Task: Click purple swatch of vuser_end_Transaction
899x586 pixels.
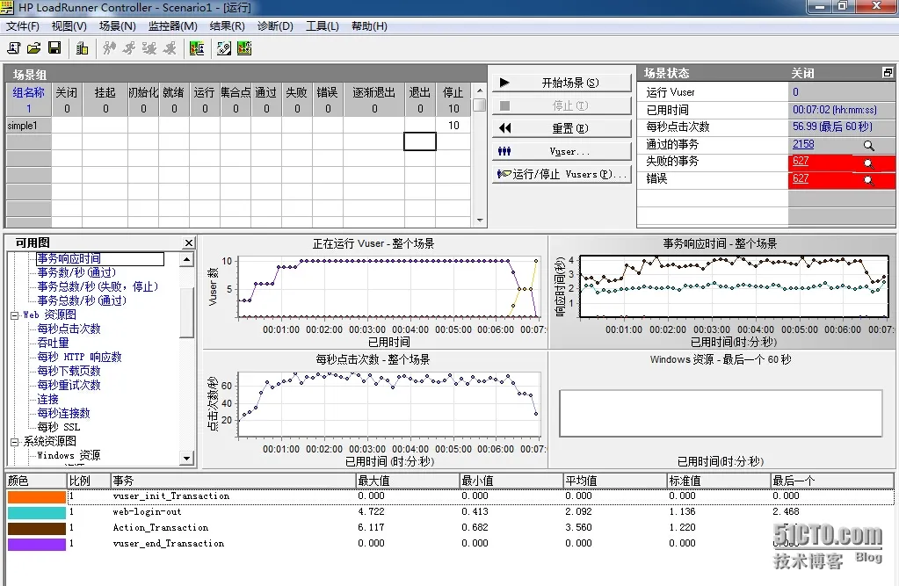Action: pos(37,544)
